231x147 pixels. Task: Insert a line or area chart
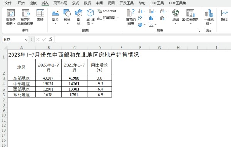140,18
